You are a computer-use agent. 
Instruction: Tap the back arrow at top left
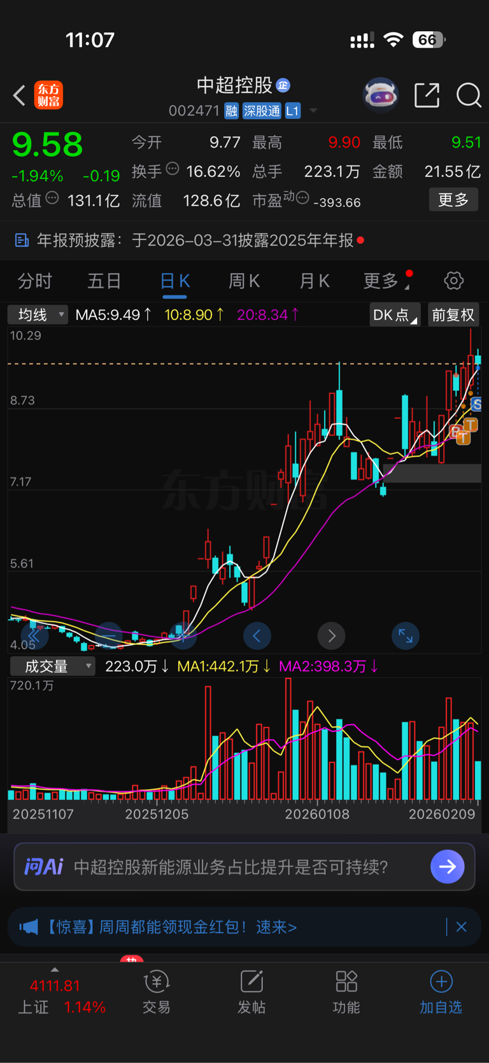(x=20, y=95)
